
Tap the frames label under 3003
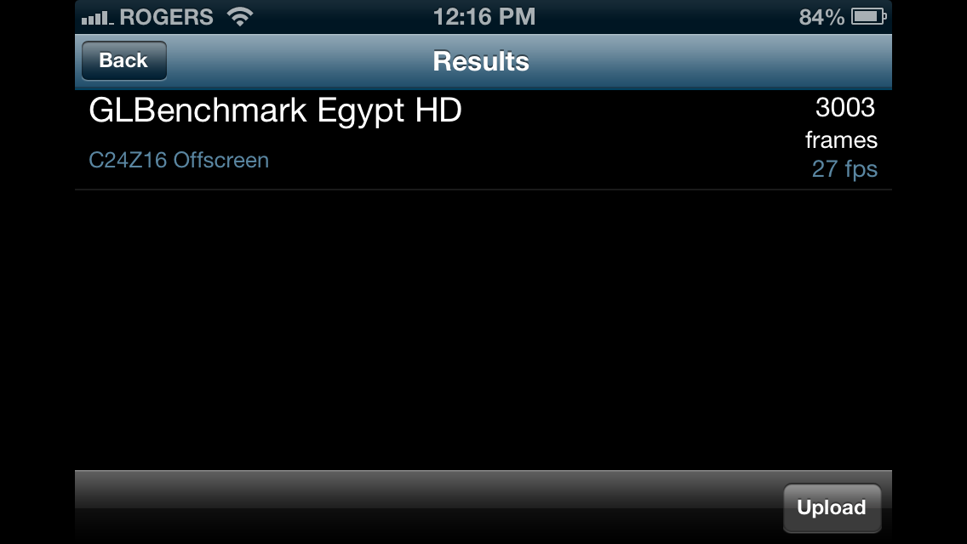click(x=841, y=140)
